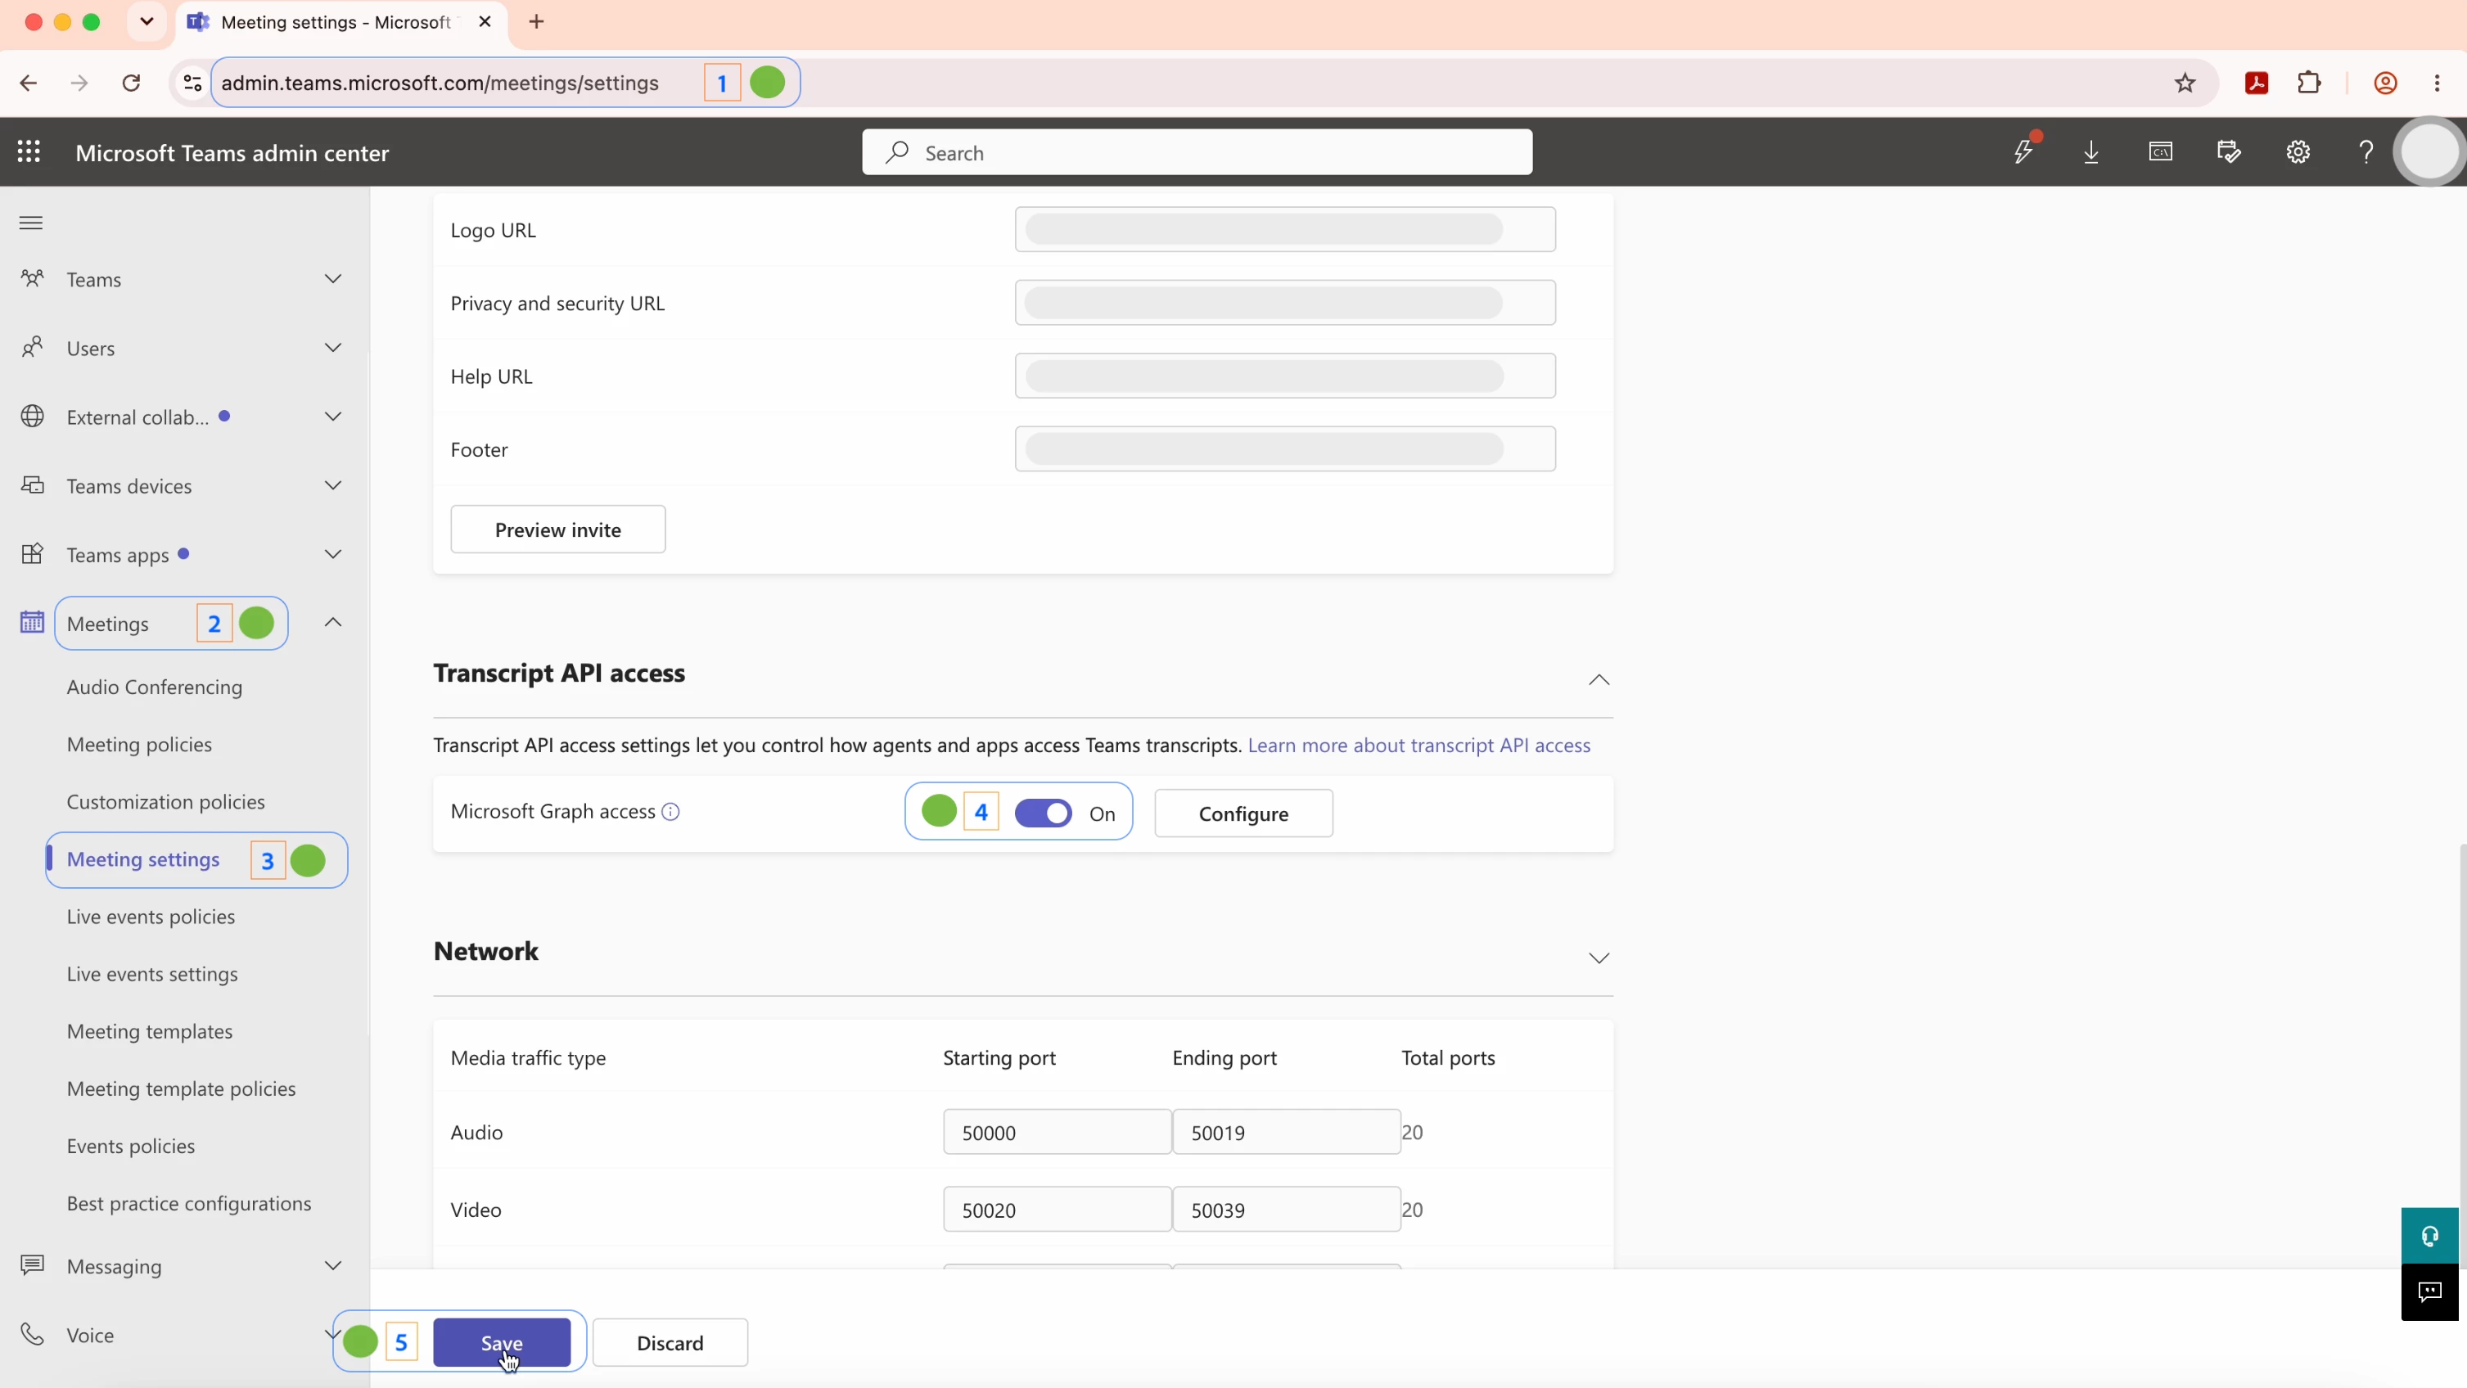Click the Configure button

pyautogui.click(x=1243, y=813)
